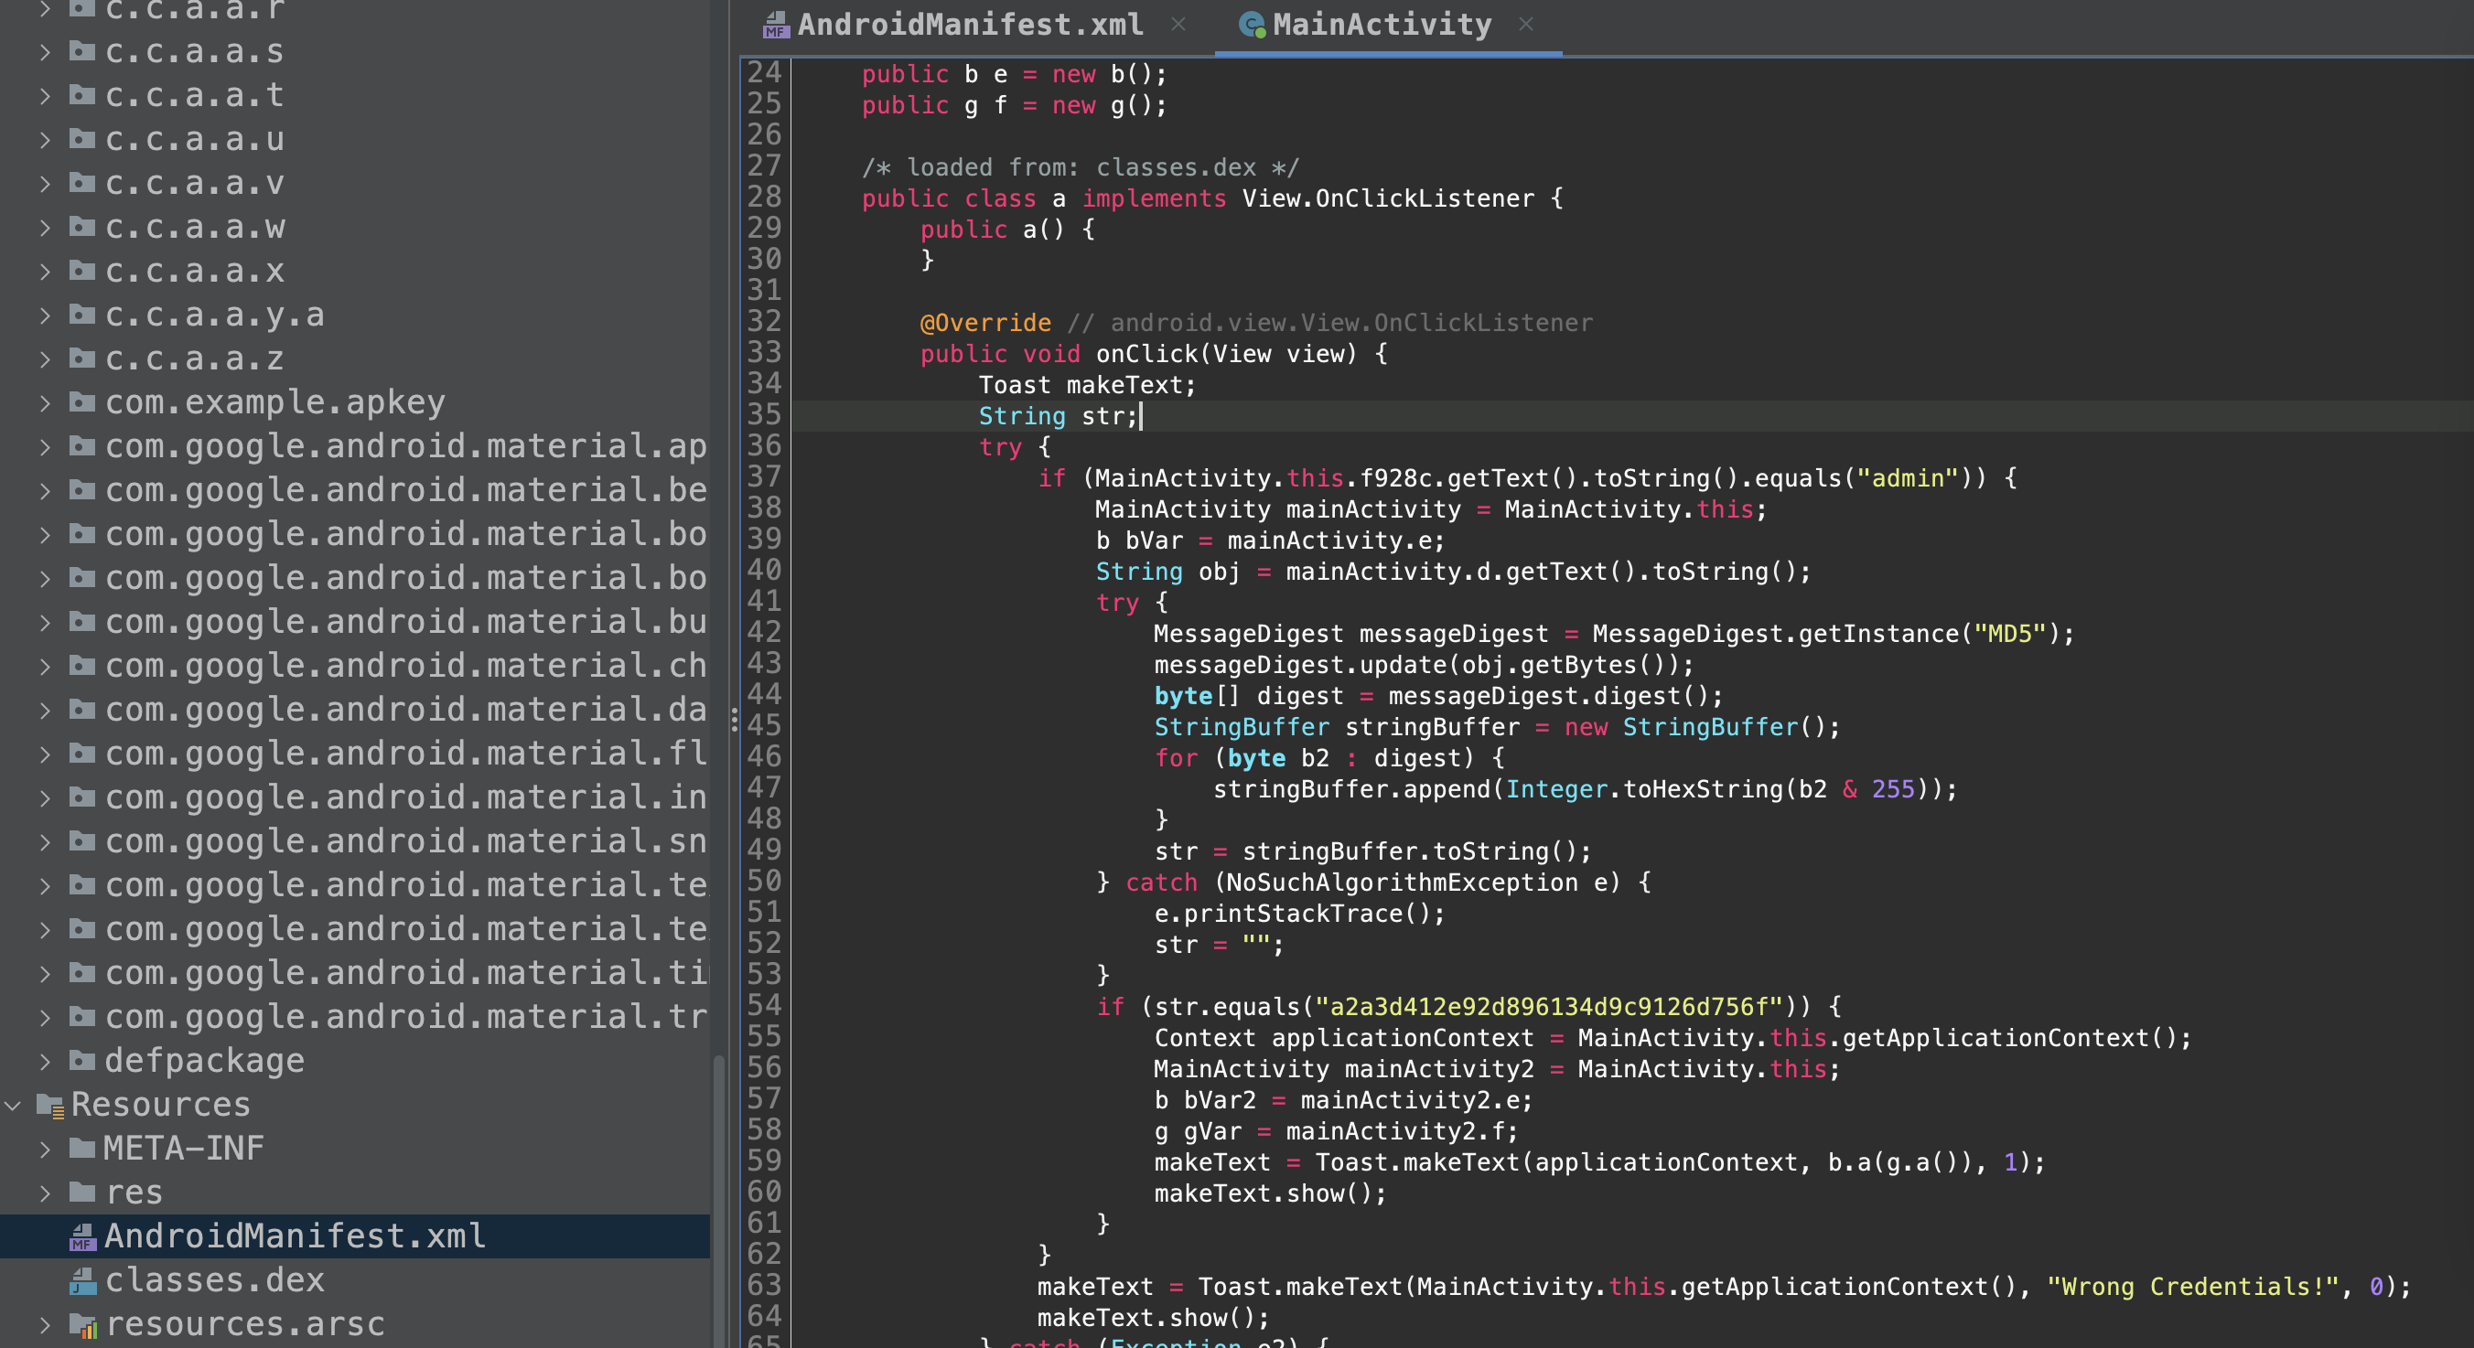Collapse the Resources node

[x=13, y=1105]
